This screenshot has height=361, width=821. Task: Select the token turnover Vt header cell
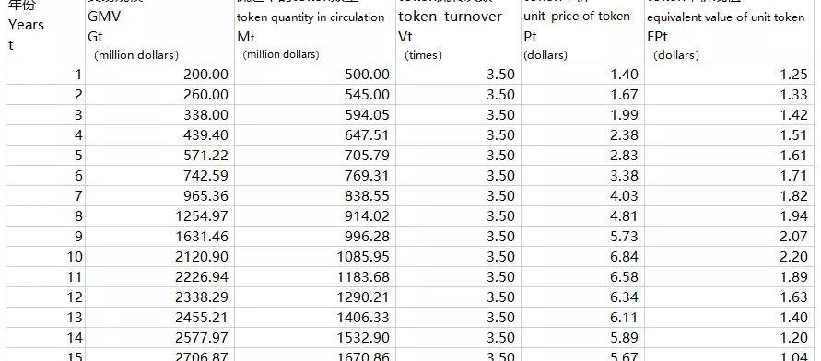[x=458, y=32]
